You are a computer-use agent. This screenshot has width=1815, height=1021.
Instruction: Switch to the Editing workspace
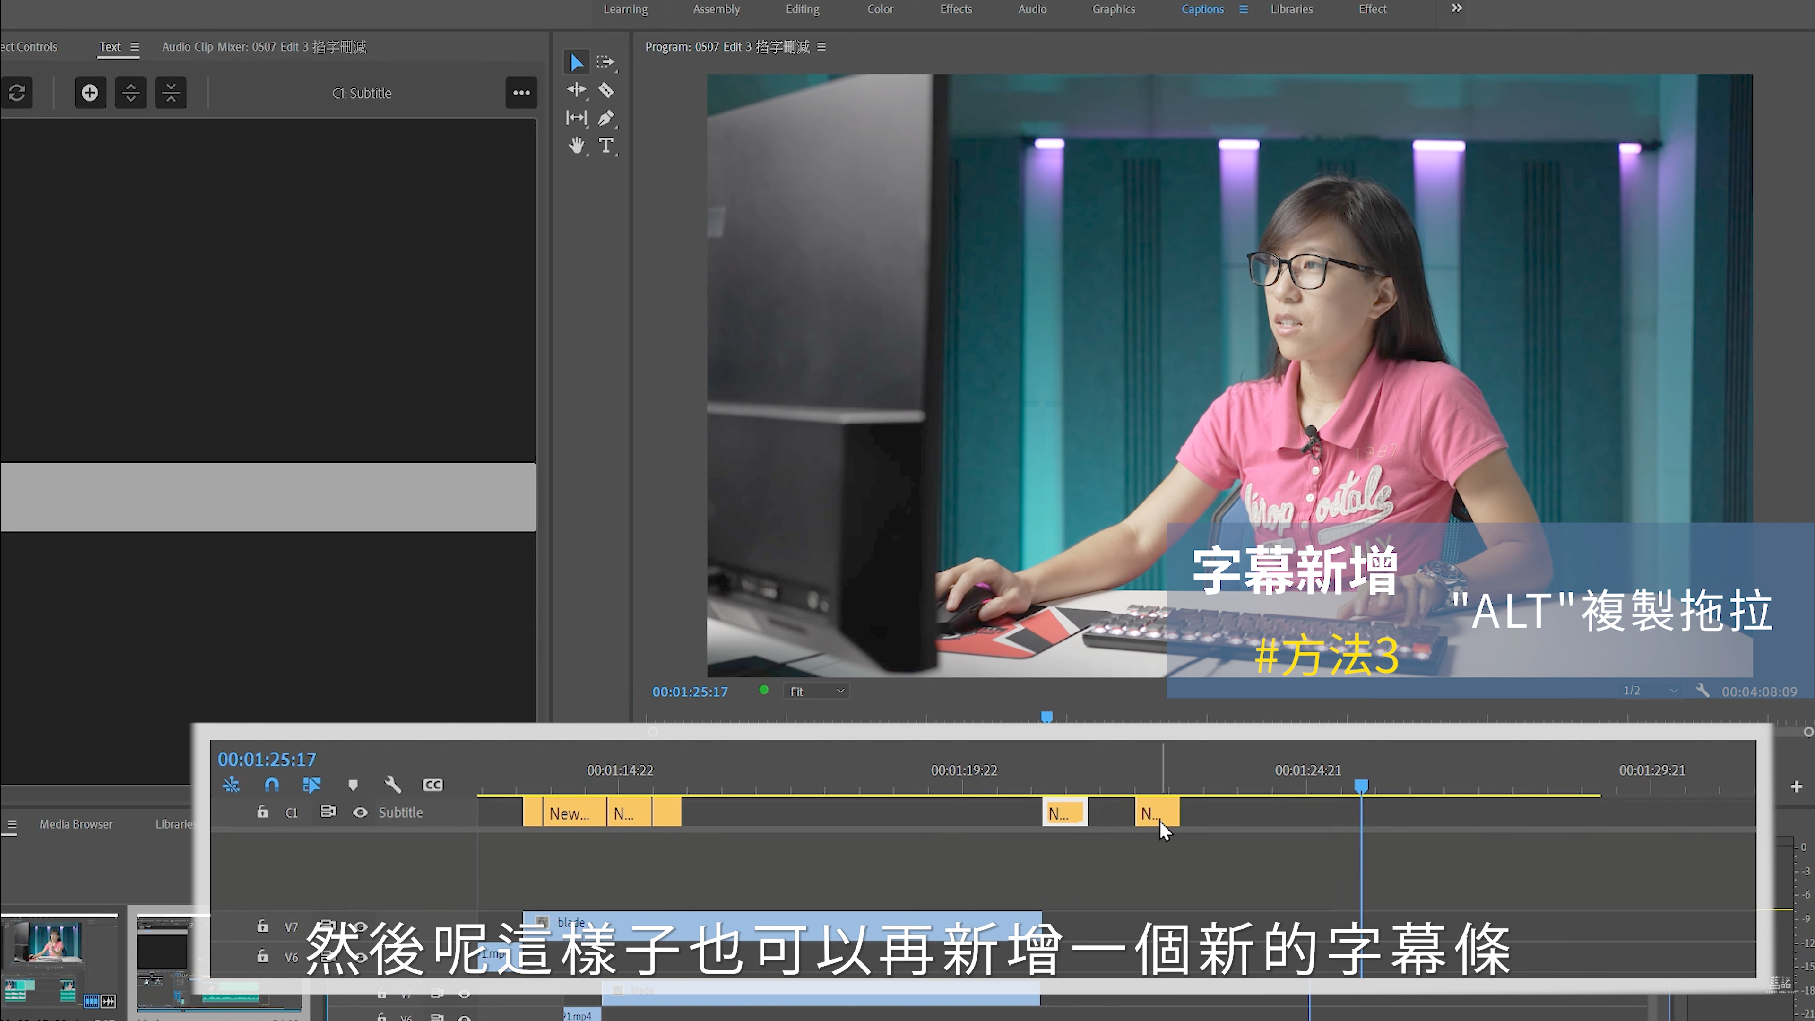coord(803,9)
